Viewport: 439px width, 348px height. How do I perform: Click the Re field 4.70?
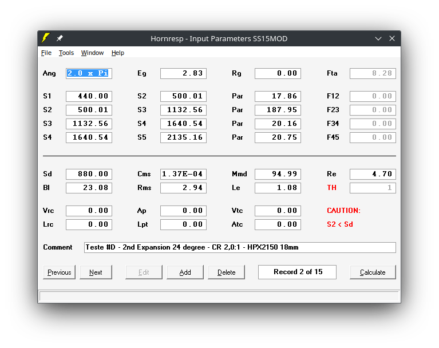point(373,174)
